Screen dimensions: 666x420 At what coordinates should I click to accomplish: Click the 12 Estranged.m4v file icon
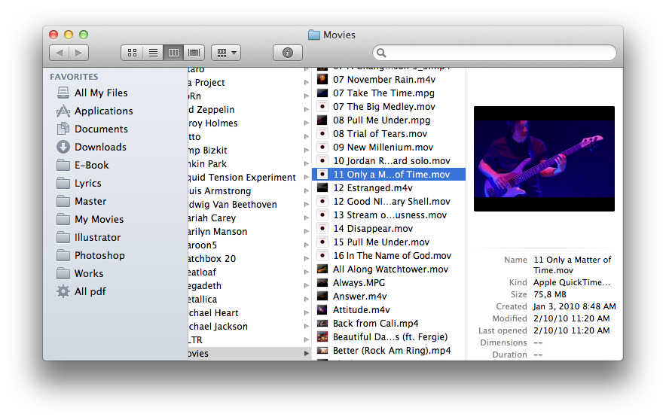(x=322, y=187)
